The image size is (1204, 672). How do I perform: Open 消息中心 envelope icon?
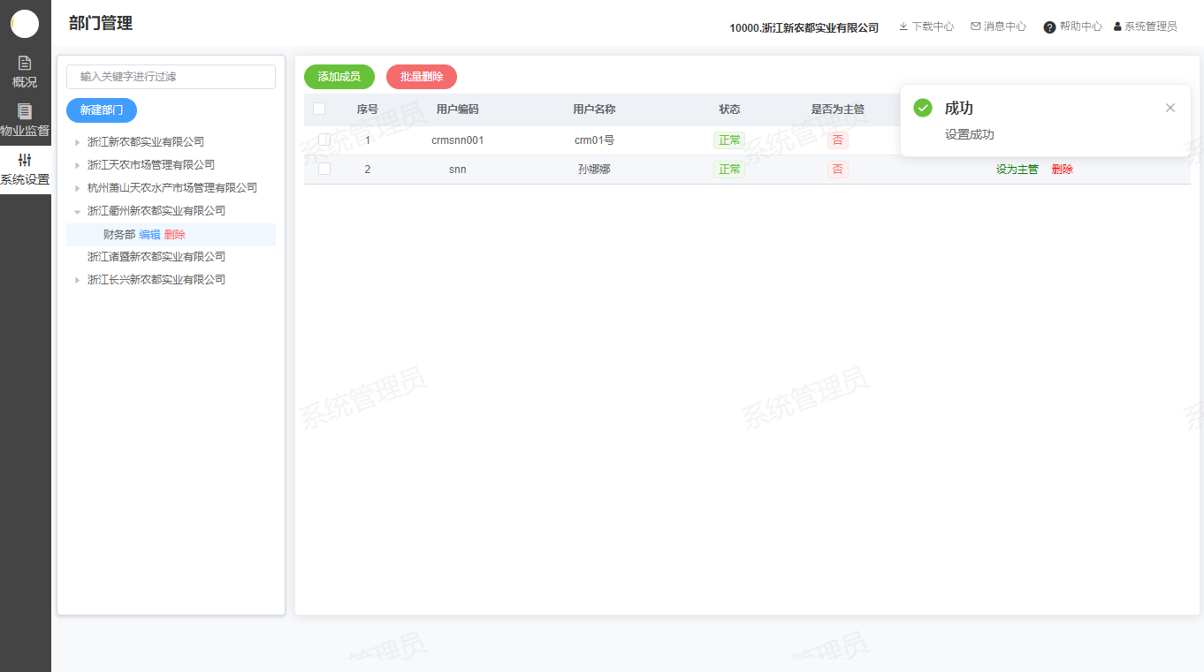976,26
